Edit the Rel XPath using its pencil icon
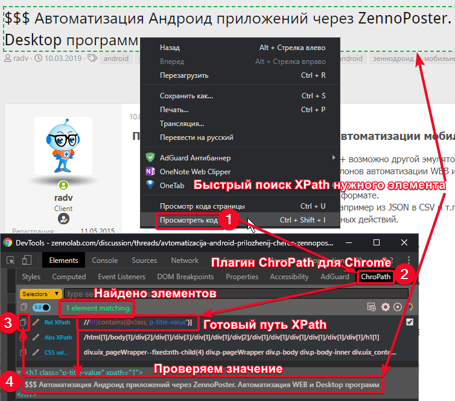This screenshot has height=401, width=455. (x=36, y=322)
